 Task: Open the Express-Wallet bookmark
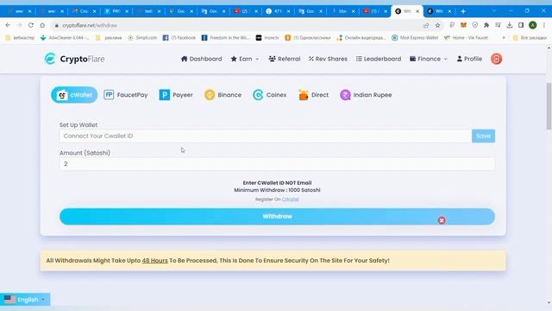pos(415,38)
